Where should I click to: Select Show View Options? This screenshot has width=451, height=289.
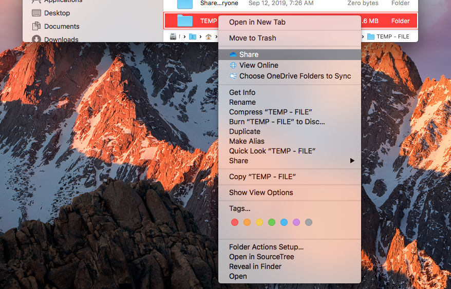pyautogui.click(x=290, y=192)
